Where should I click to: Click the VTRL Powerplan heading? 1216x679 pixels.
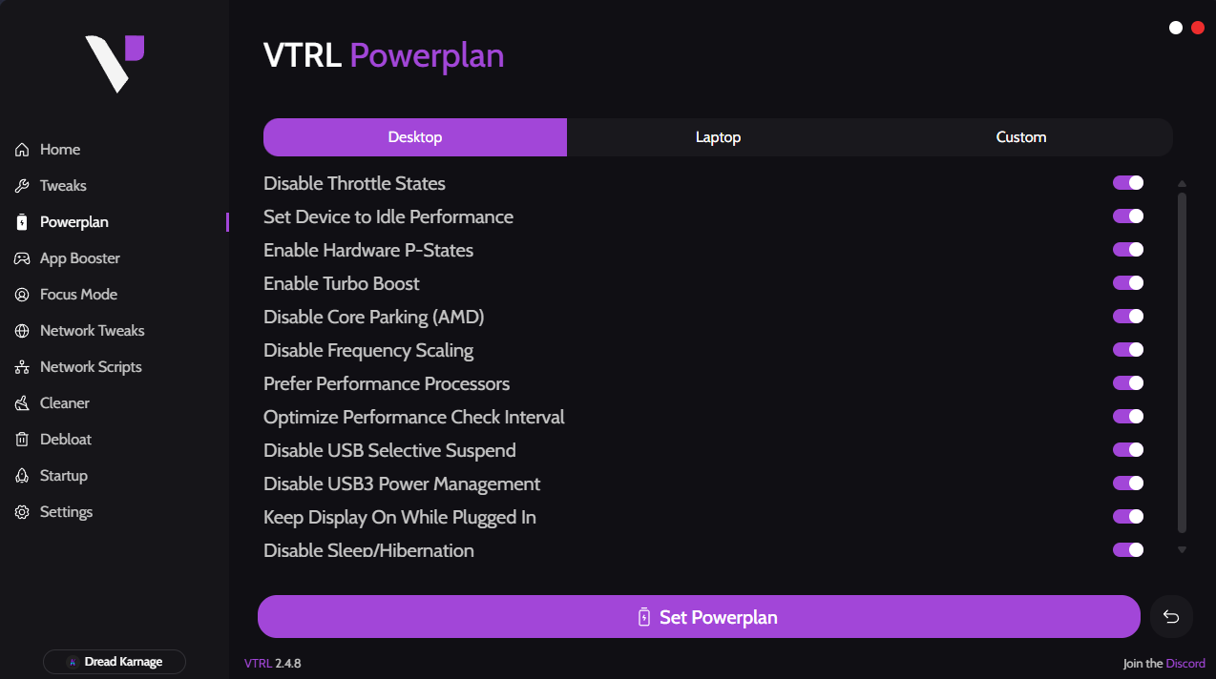pyautogui.click(x=384, y=56)
